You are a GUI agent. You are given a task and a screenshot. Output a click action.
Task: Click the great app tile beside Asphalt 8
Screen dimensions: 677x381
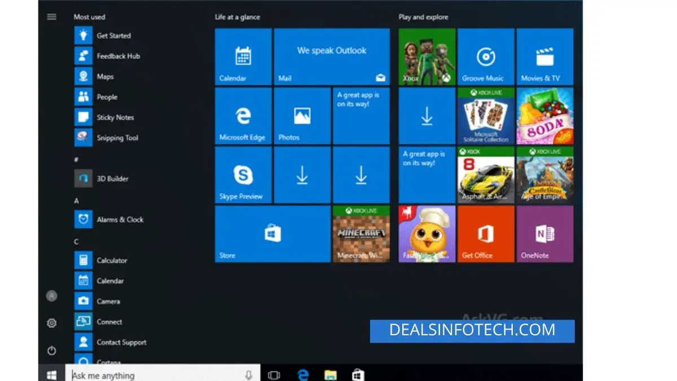[427, 175]
